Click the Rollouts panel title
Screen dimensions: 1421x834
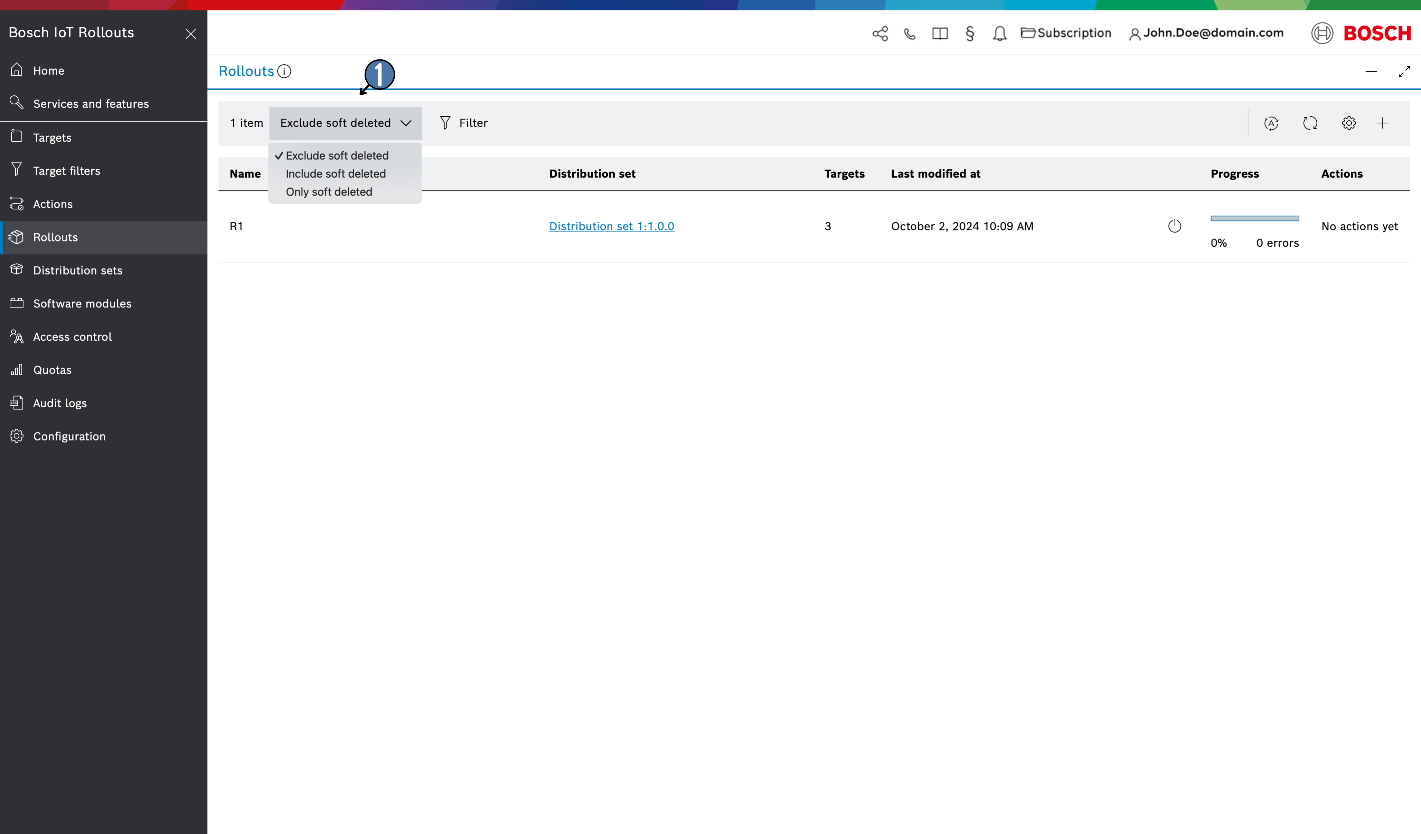click(x=246, y=72)
